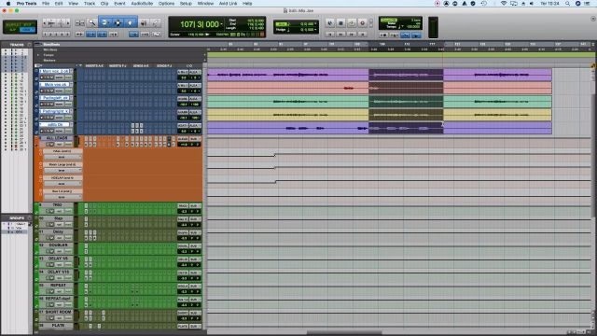Select the TRIO track name
The image size is (597, 336).
click(x=58, y=205)
